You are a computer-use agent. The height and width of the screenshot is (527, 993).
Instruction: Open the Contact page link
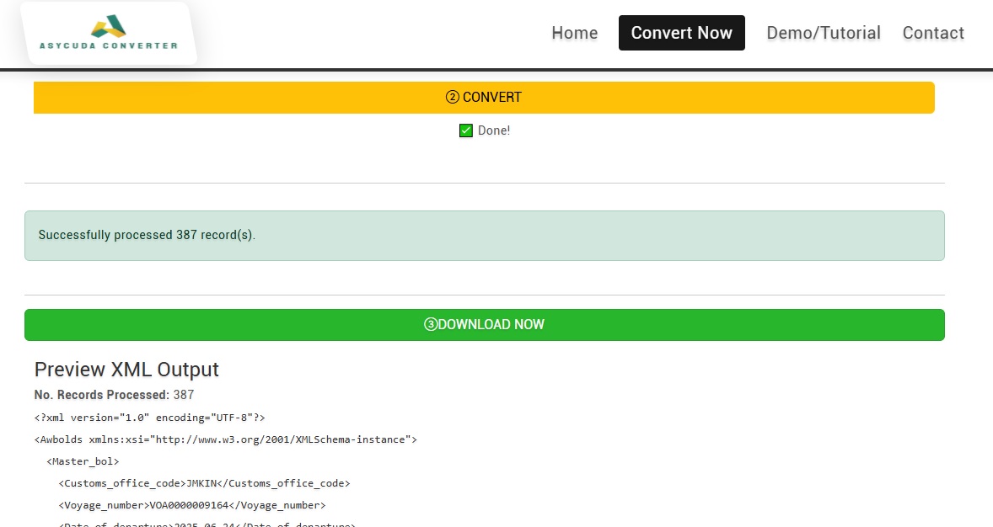pyautogui.click(x=932, y=33)
